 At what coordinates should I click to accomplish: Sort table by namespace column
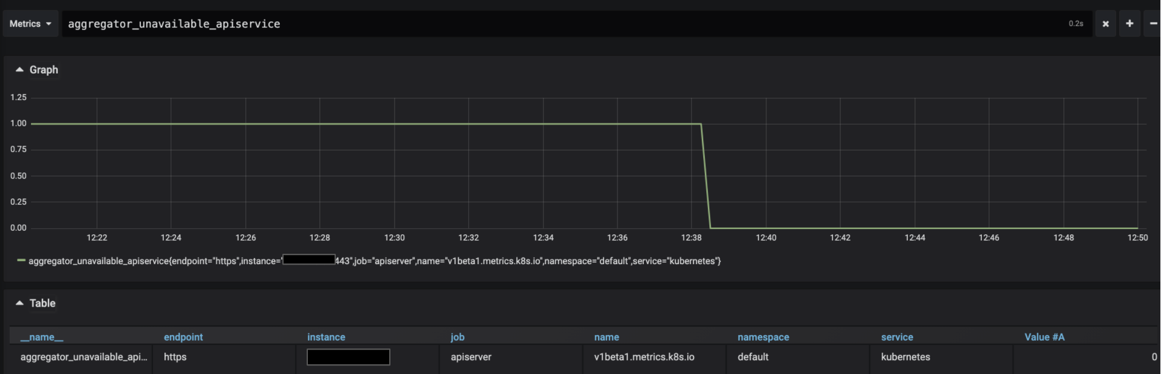tap(763, 337)
